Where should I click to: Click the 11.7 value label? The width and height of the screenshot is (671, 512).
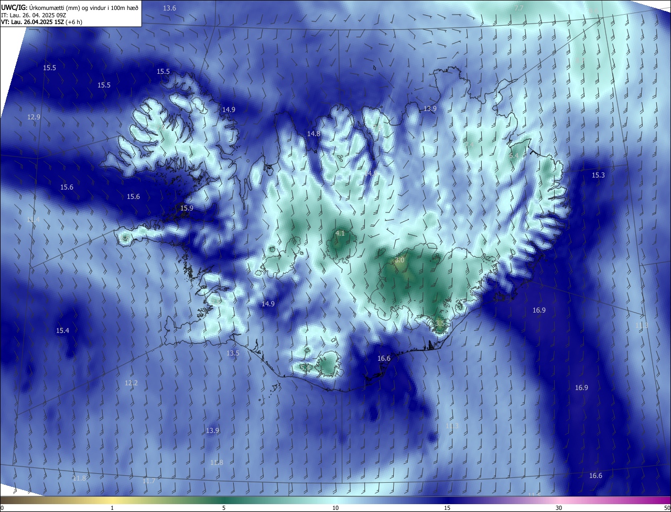pyautogui.click(x=149, y=481)
